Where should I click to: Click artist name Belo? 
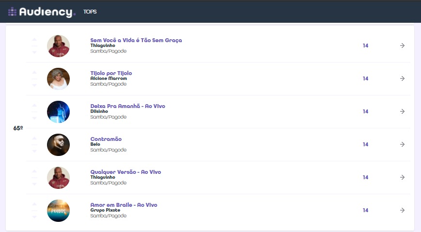click(x=95, y=144)
